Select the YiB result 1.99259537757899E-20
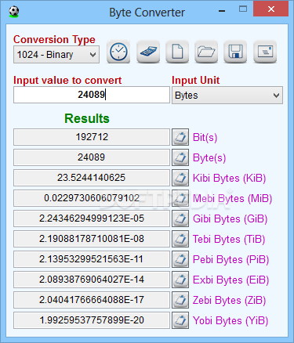This screenshot has height=343, width=294. point(92,320)
